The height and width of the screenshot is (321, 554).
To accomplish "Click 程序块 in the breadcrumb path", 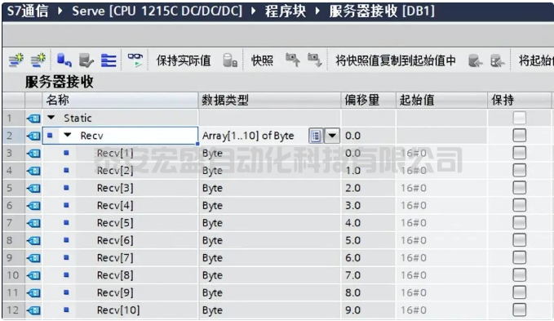I will point(286,11).
